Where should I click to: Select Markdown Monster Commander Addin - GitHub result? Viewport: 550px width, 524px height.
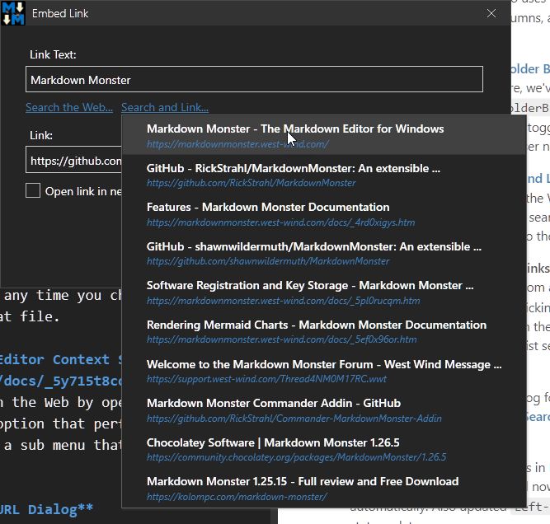coord(324,410)
